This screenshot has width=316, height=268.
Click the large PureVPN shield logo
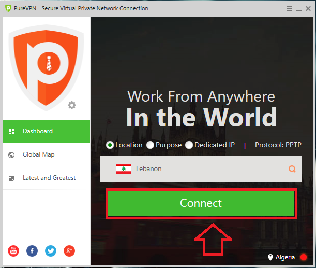46,68
